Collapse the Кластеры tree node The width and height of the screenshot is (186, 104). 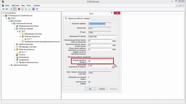point(9,21)
